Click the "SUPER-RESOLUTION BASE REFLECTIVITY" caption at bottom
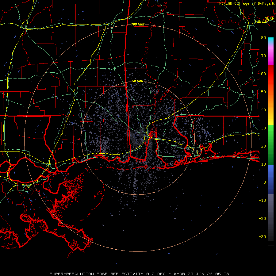 [97, 274]
